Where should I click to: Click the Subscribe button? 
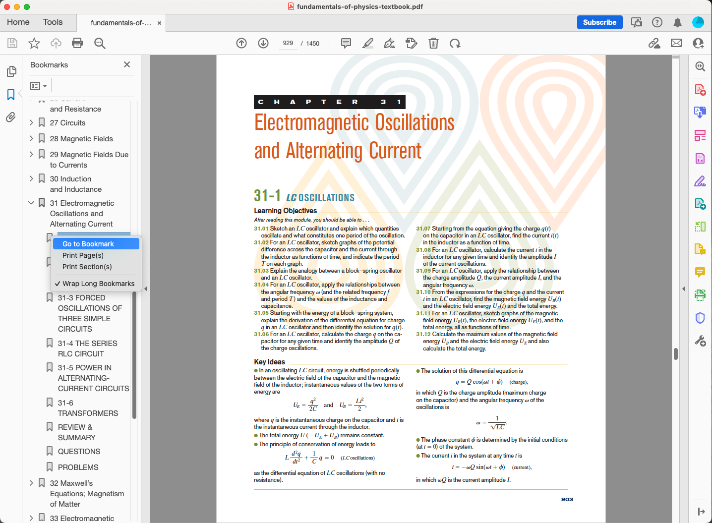coord(599,22)
